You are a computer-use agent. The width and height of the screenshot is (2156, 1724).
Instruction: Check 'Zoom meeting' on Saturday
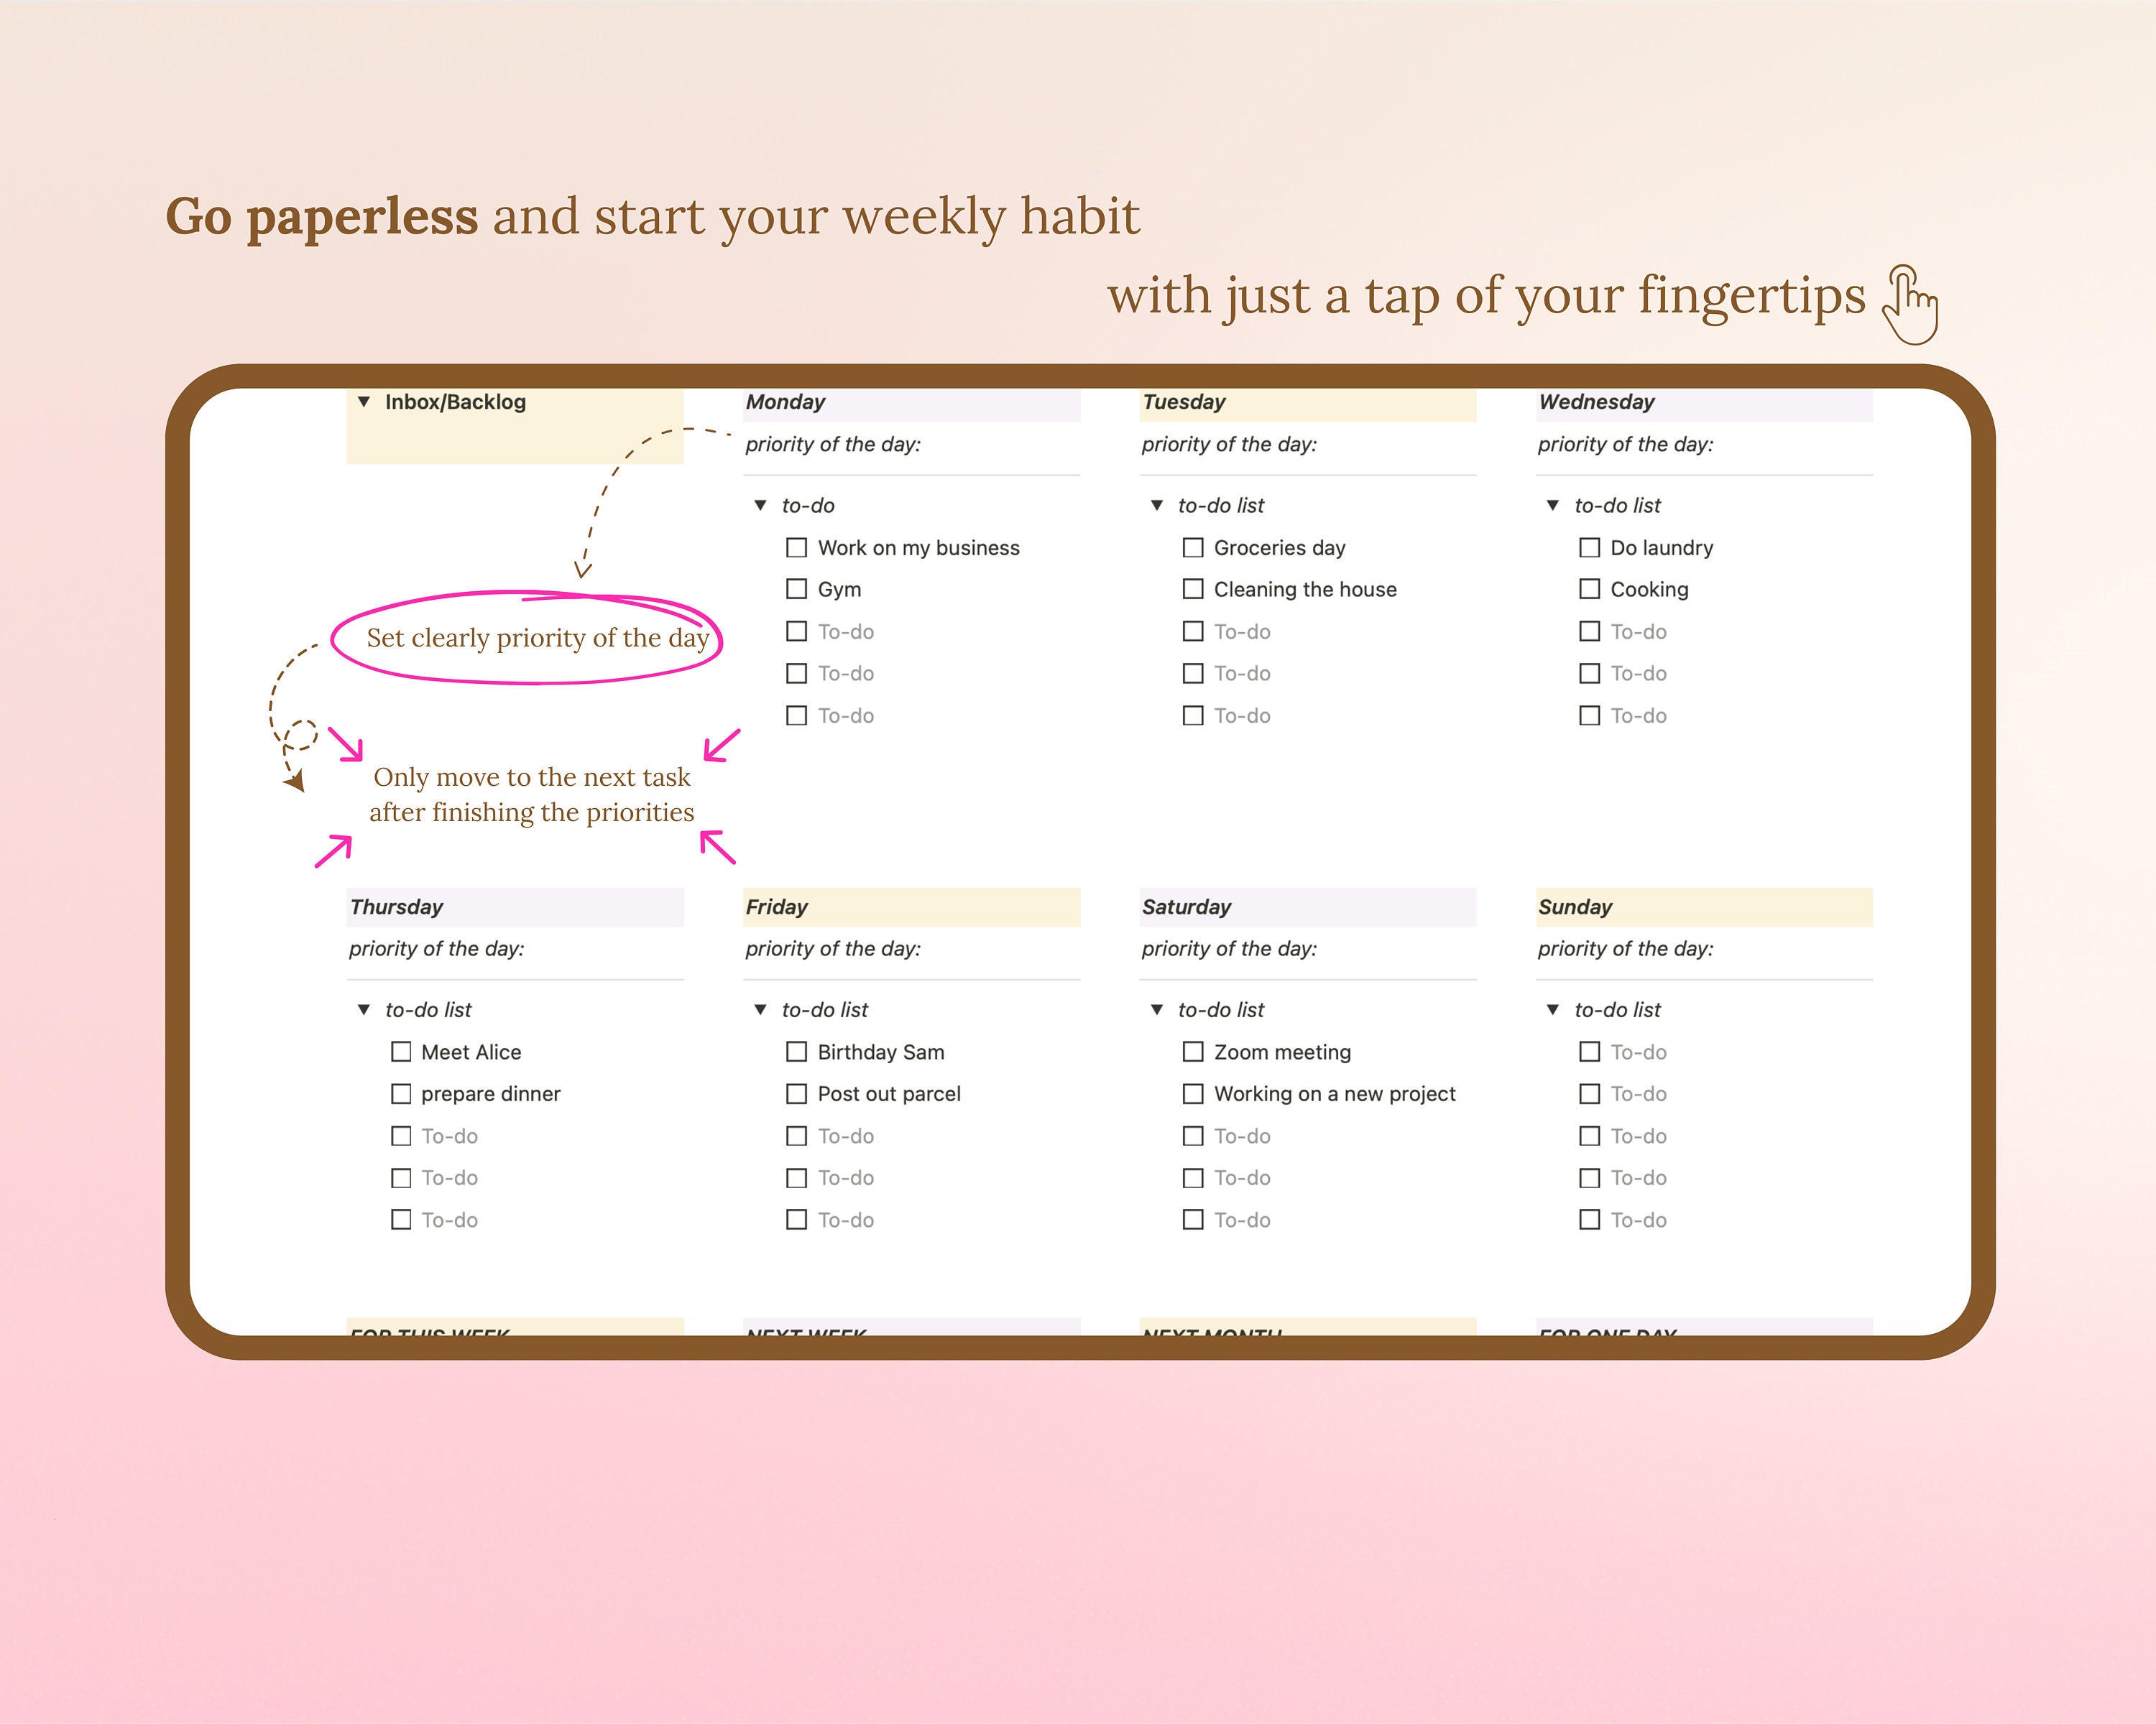(1192, 1052)
